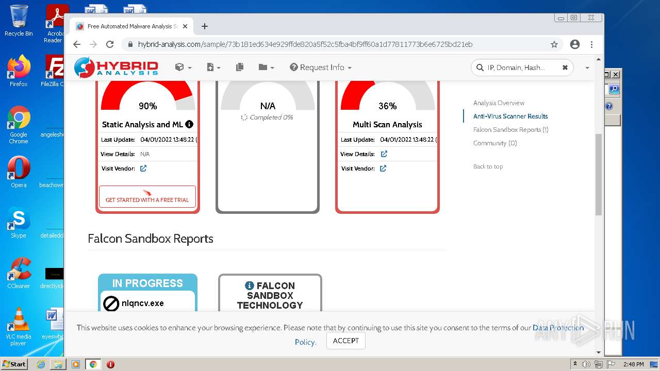660x371 pixels.
Task: Open Internet Explorer from the taskbar
Action: point(41,364)
